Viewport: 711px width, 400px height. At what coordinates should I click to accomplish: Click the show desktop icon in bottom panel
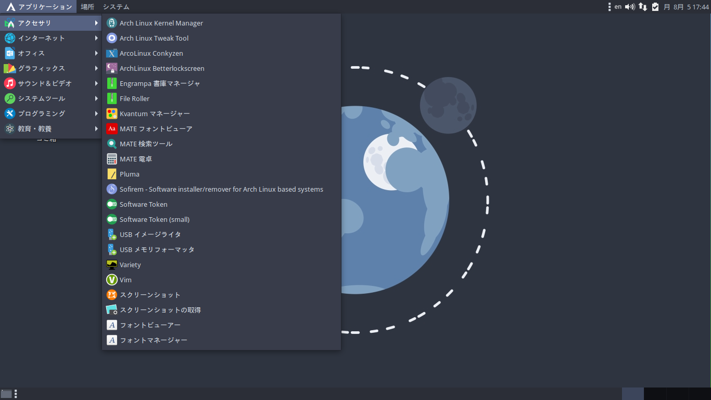click(x=6, y=394)
